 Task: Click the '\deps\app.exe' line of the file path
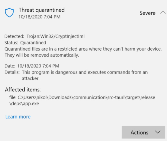tap(24, 103)
